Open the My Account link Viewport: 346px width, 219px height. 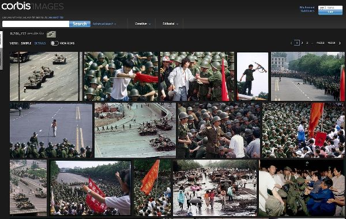point(307,7)
